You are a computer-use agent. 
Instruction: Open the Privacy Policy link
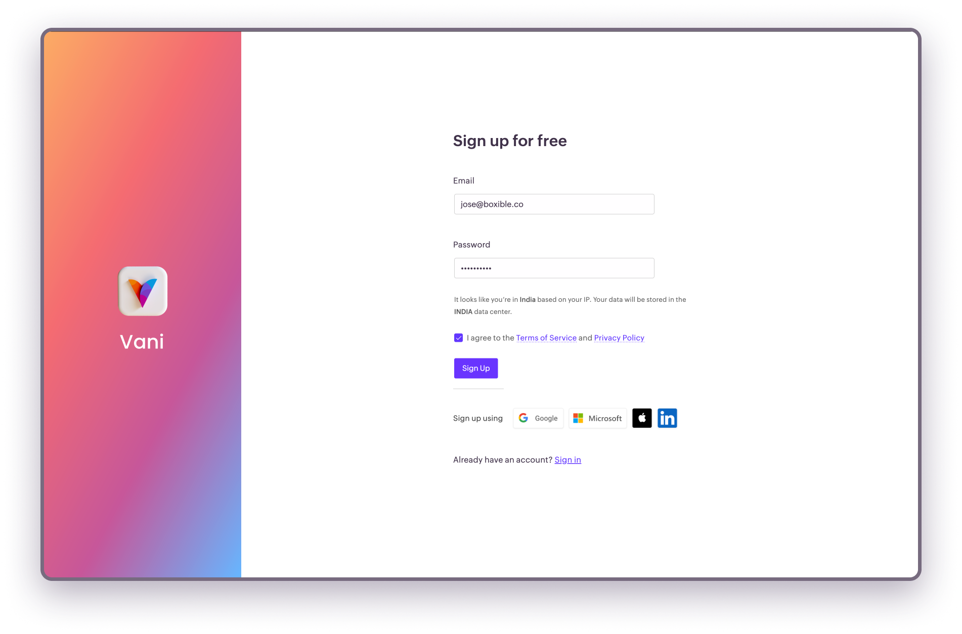point(619,338)
